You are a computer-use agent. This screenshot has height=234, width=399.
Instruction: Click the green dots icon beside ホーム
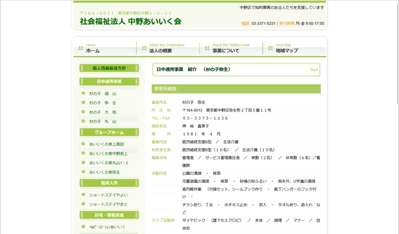click(x=81, y=48)
